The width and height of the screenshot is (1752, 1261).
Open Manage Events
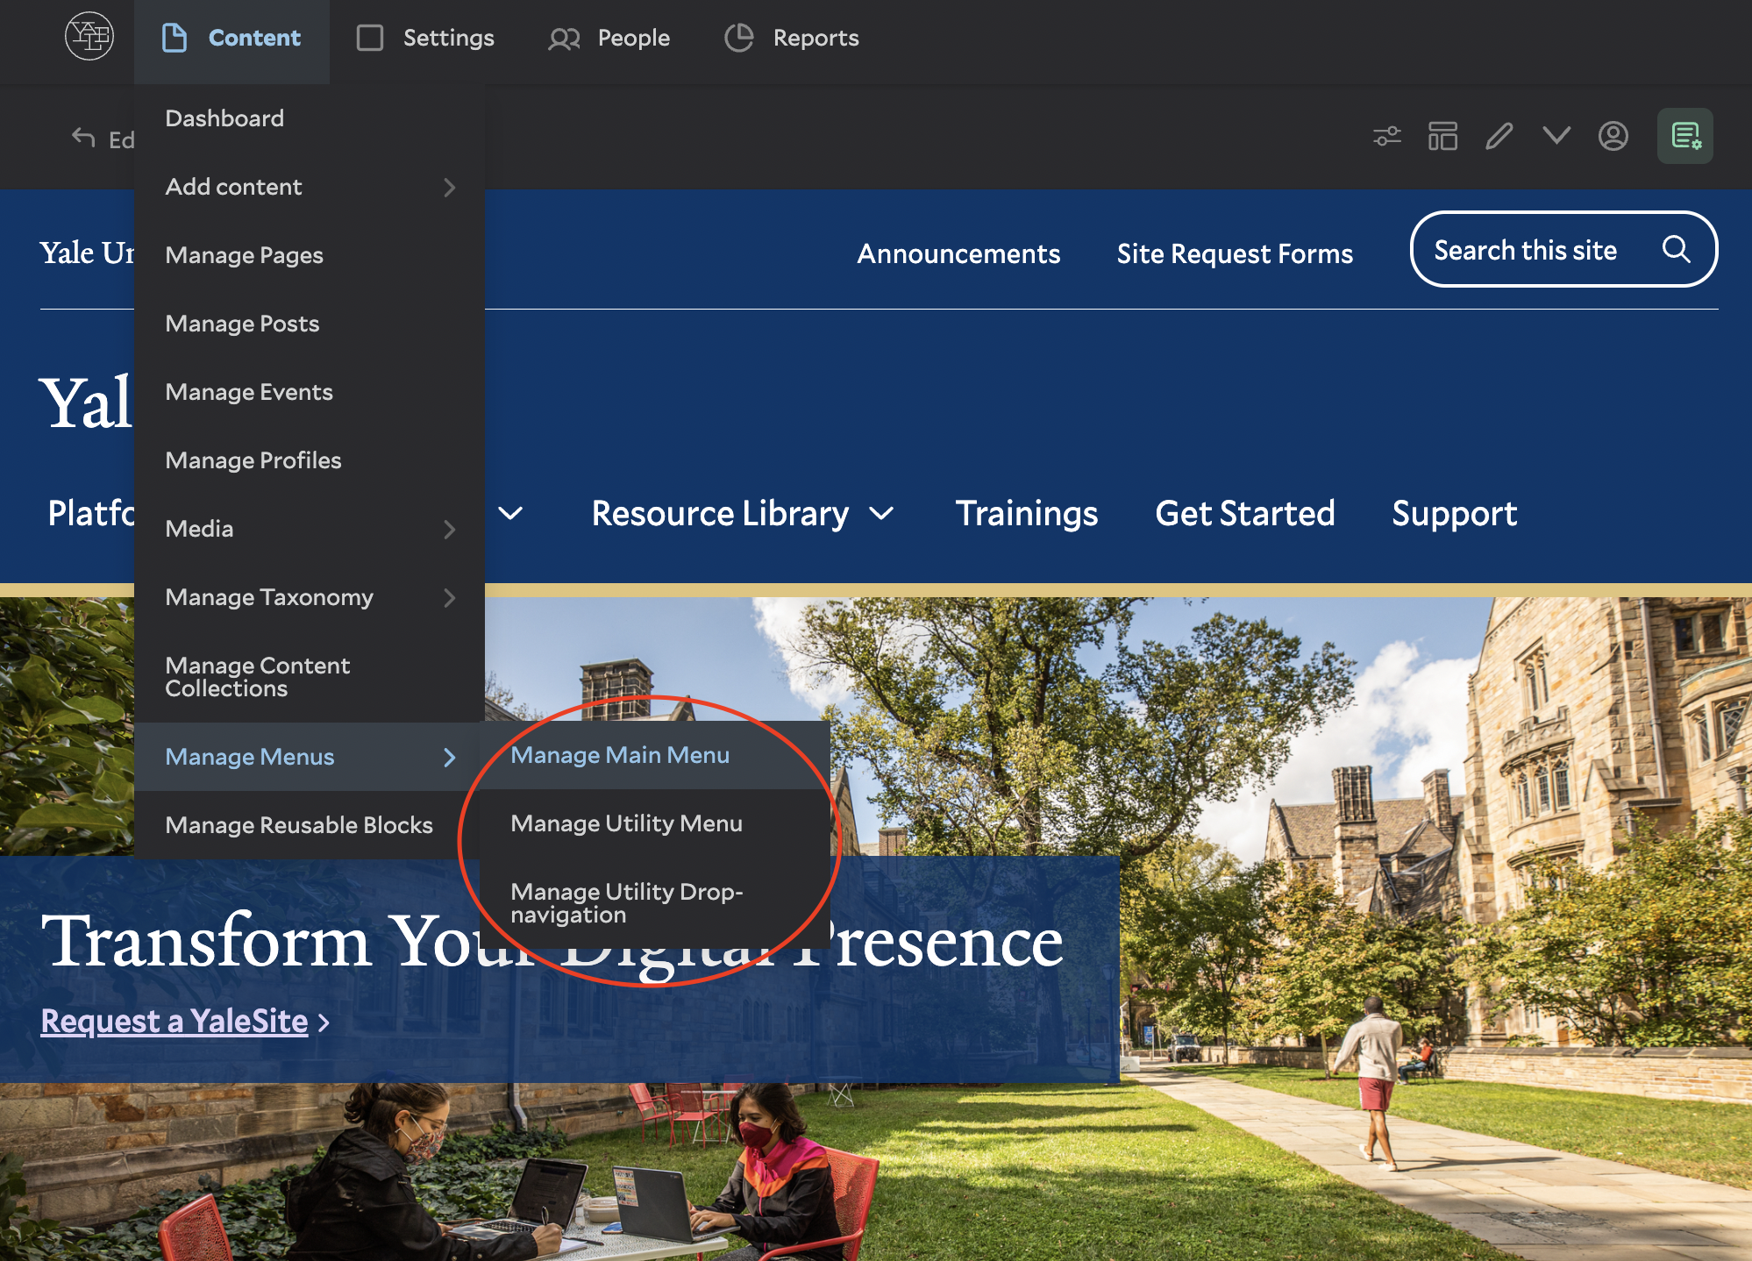click(310, 392)
